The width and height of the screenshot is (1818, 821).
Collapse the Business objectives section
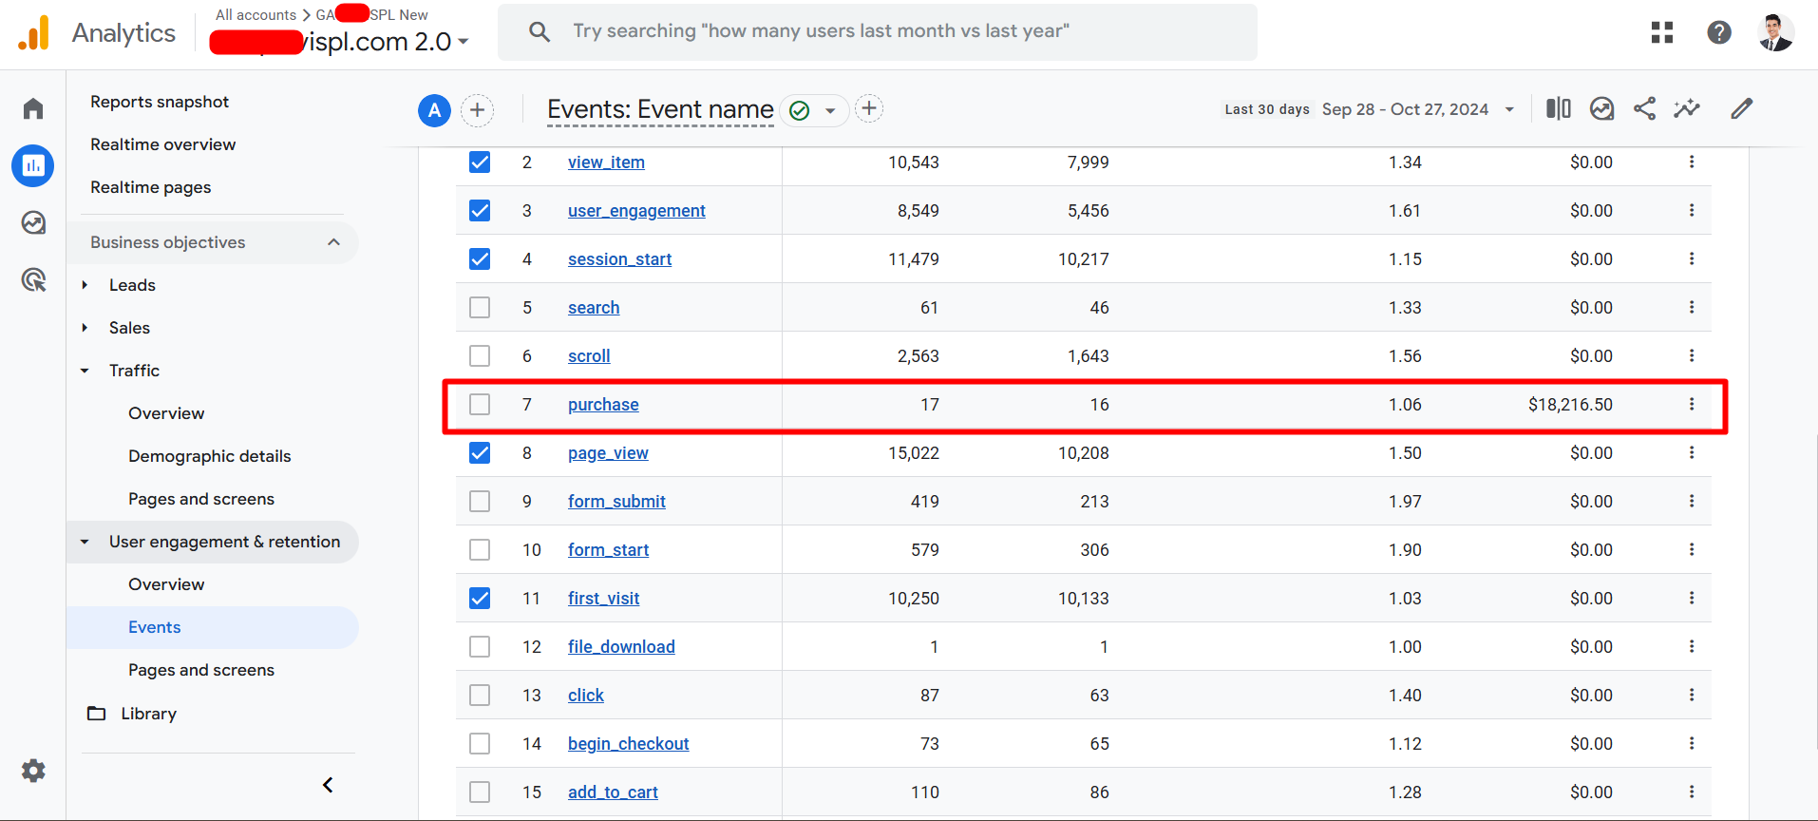click(333, 242)
